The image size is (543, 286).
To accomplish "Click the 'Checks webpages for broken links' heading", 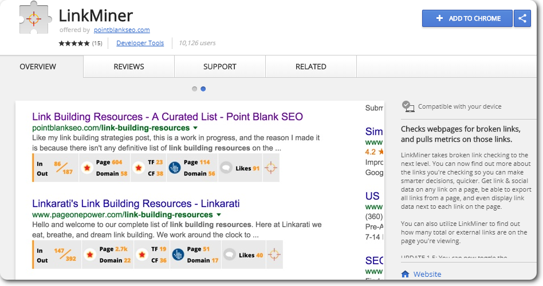I will pos(461,134).
